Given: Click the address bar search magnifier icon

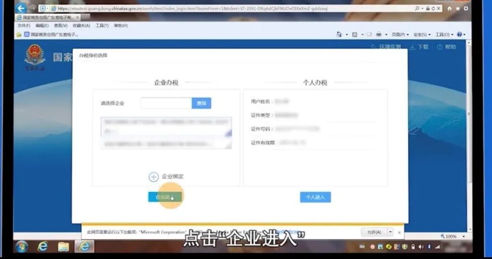Looking at the screenshot, I should pos(416,9).
